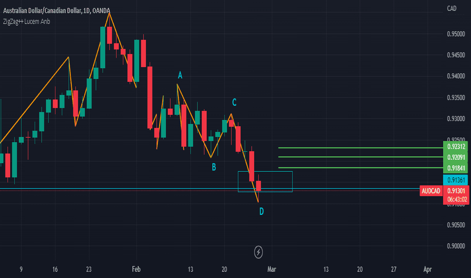Click the green 0.92312 price label

(456, 147)
